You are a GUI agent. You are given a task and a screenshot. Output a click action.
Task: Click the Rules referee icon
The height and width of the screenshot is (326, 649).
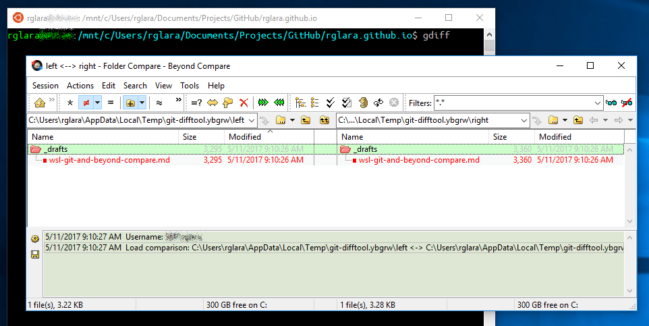(x=363, y=103)
